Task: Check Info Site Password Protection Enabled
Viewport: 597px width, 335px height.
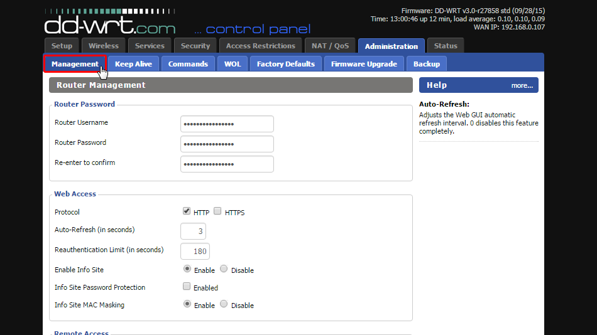Action: click(x=187, y=287)
